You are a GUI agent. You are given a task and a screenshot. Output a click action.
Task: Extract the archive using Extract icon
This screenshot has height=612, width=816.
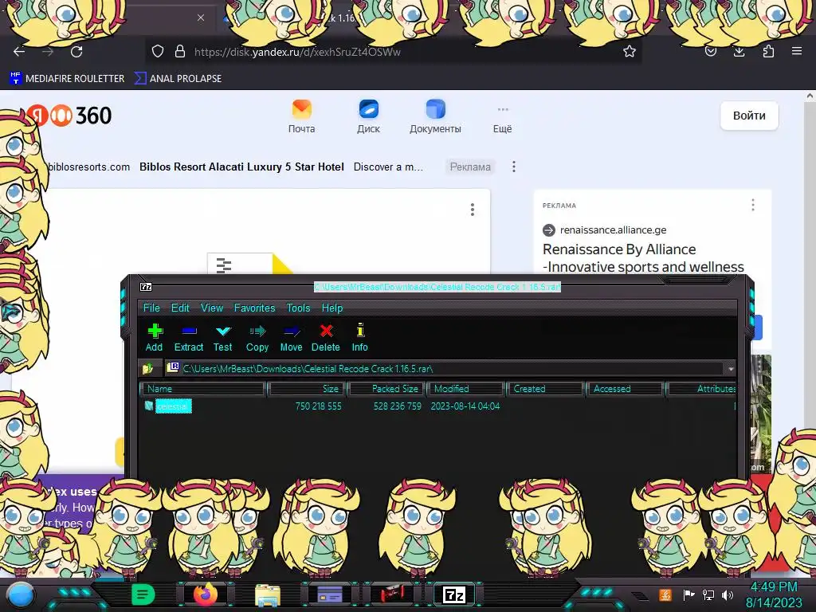(188, 338)
